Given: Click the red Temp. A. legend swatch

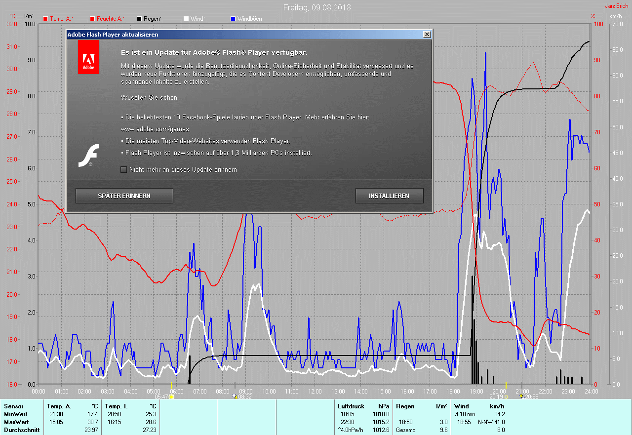Looking at the screenshot, I should (x=45, y=19).
